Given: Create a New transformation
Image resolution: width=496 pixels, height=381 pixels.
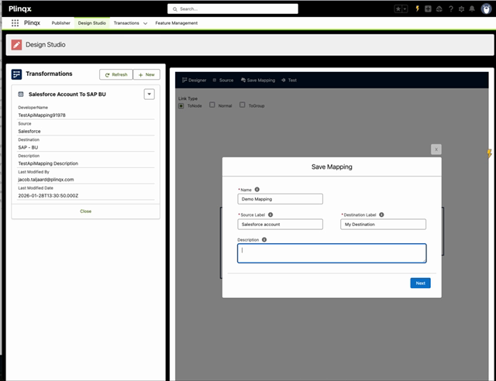Looking at the screenshot, I should (146, 74).
